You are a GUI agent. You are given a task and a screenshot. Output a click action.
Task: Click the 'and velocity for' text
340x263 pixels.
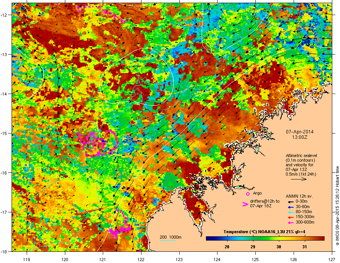tap(299, 165)
